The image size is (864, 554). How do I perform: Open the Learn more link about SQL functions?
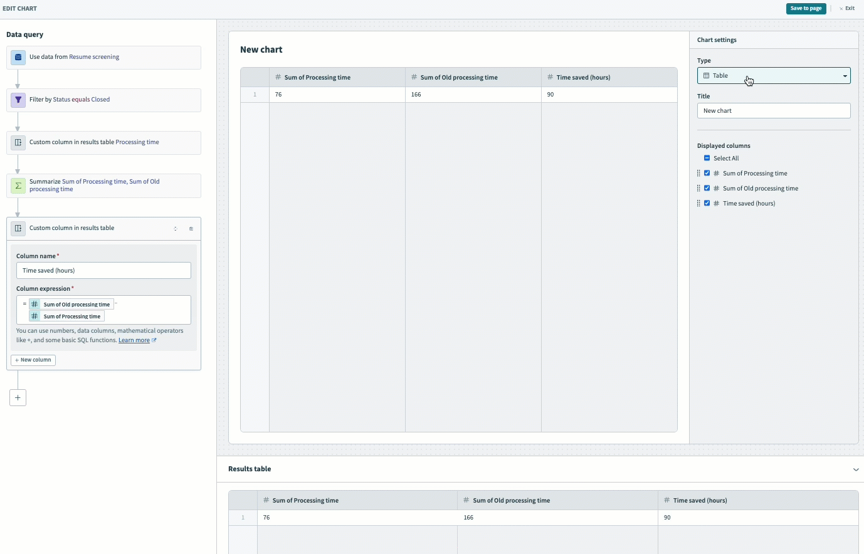(x=134, y=340)
